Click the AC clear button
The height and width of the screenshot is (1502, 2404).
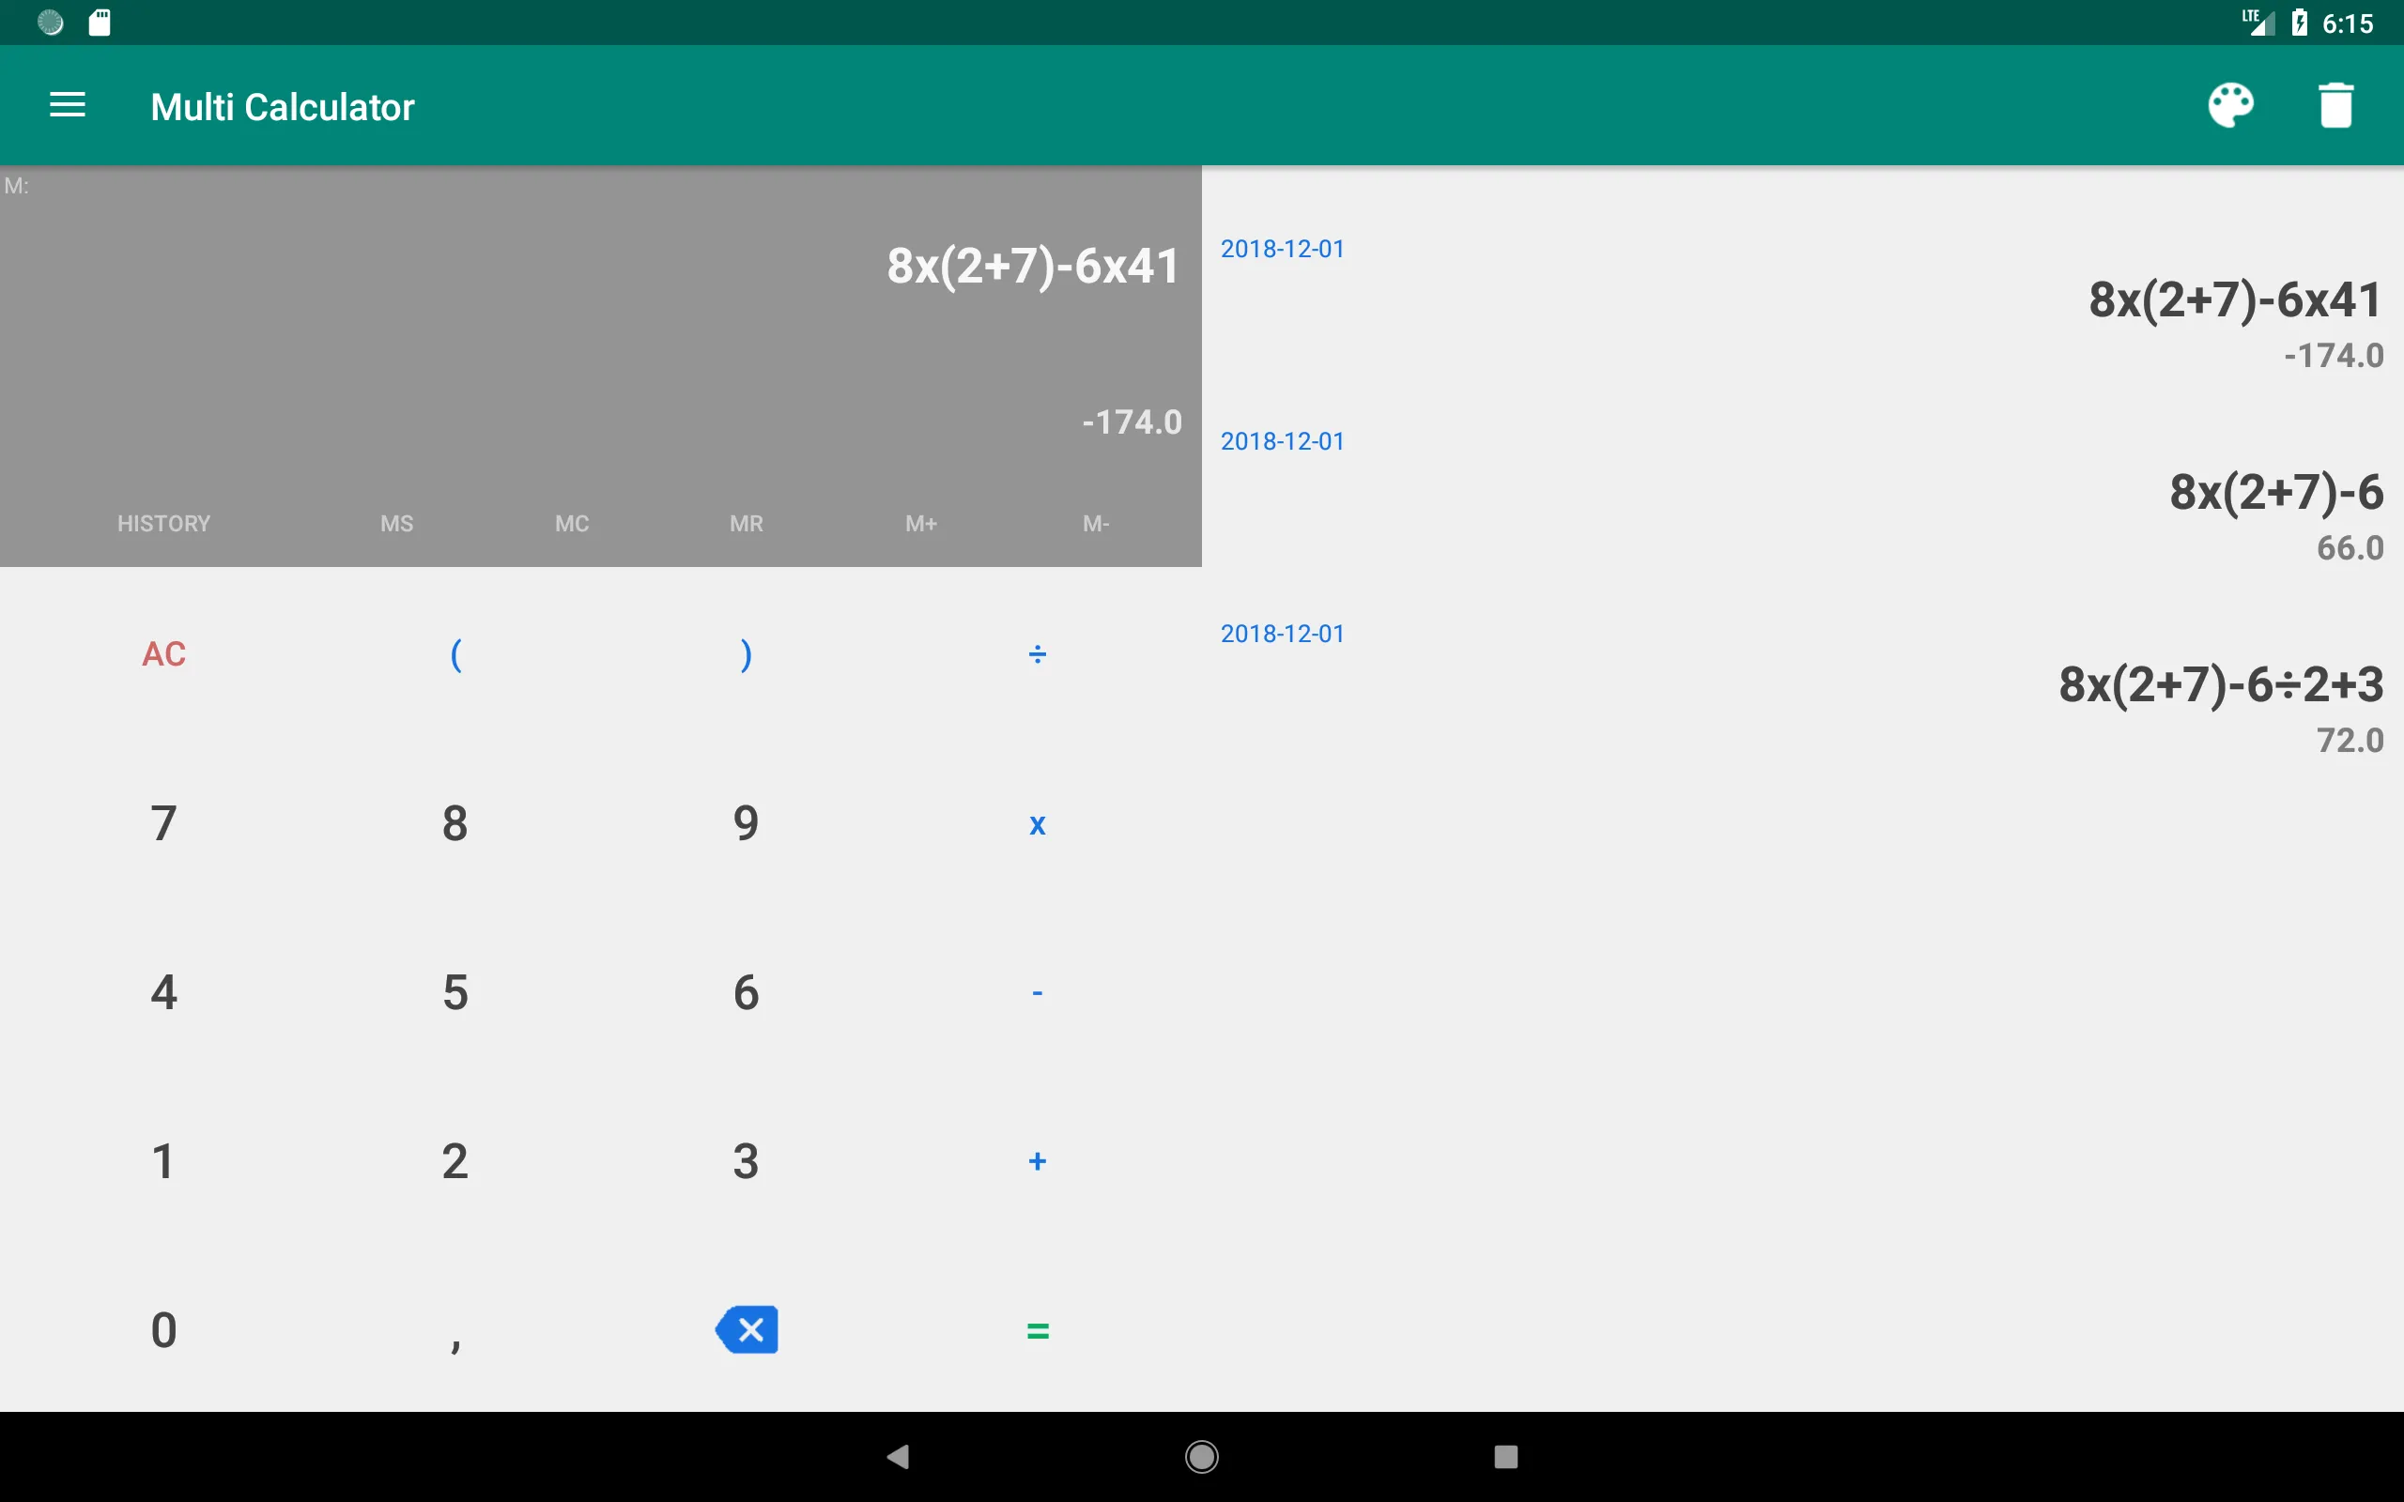tap(162, 654)
